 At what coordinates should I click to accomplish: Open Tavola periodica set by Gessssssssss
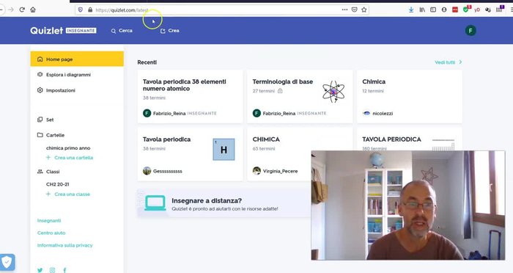(190, 154)
